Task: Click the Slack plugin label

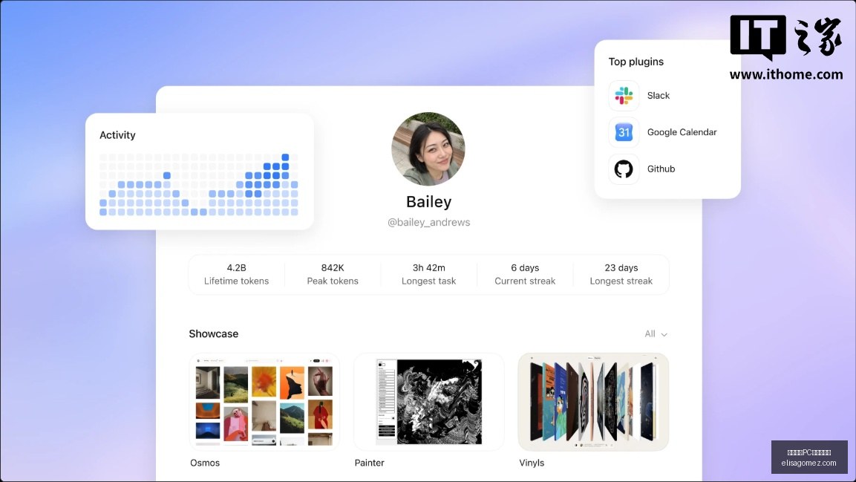Action: tap(658, 96)
